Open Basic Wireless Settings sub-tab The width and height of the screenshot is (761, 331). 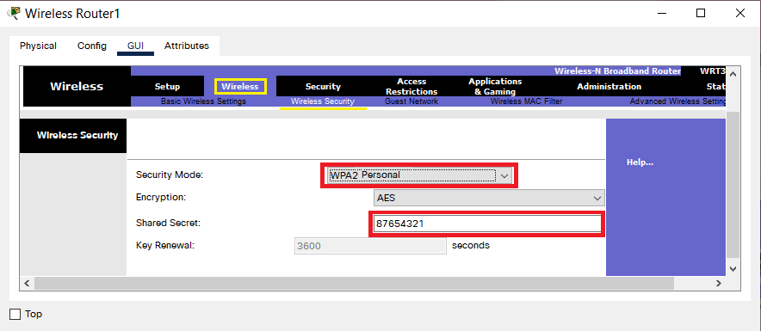[203, 101]
